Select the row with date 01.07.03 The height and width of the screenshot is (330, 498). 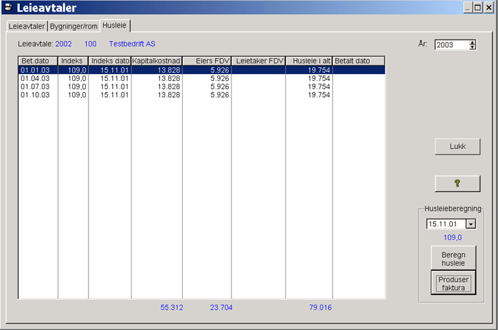202,87
